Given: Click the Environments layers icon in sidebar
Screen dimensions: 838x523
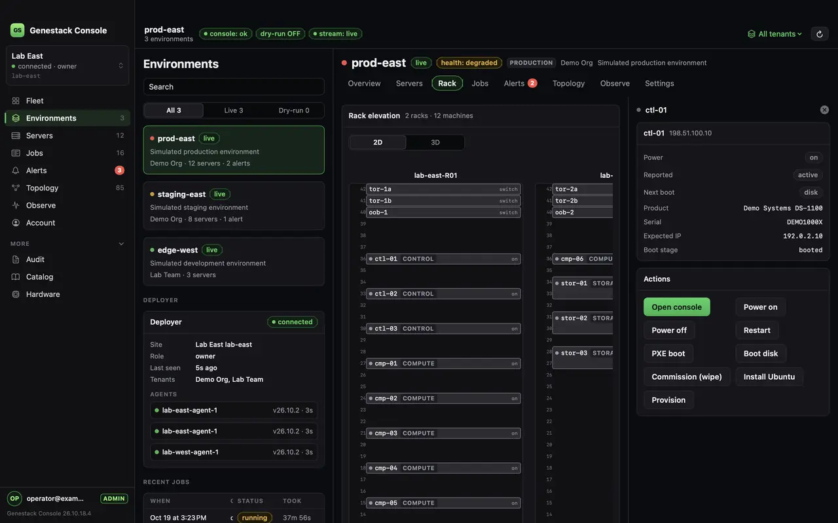Looking at the screenshot, I should [x=16, y=118].
